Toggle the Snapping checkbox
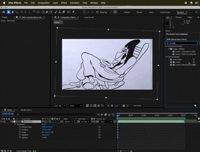 [x=97, y=12]
